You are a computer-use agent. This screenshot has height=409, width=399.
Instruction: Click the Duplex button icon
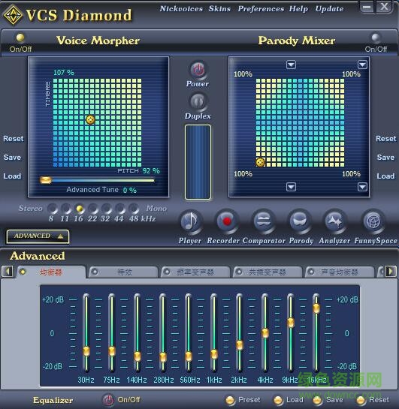coord(198,101)
